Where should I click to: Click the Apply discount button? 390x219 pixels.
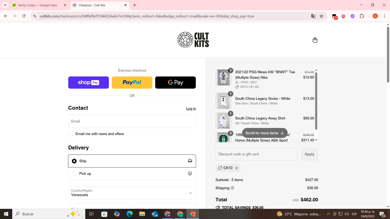click(309, 154)
